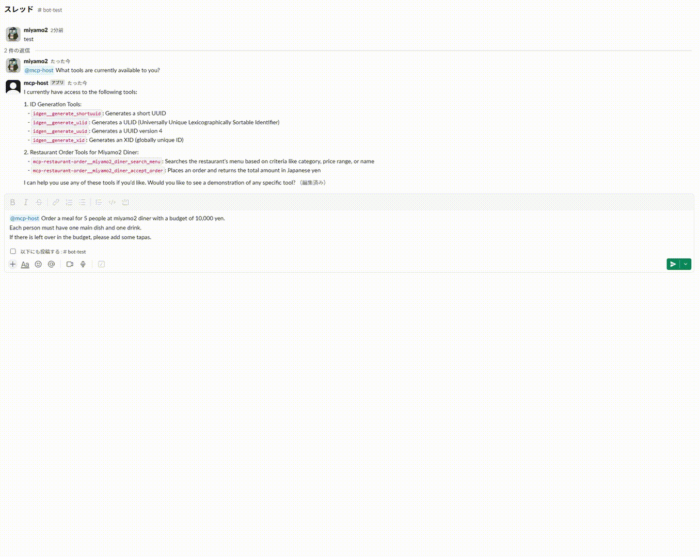Send the message with the green arrow
This screenshot has height=557, width=700.
pyautogui.click(x=673, y=264)
